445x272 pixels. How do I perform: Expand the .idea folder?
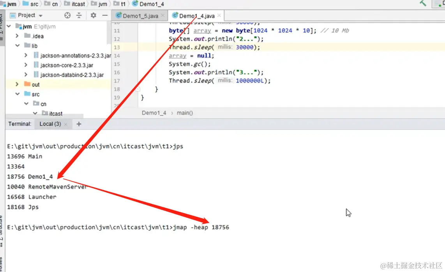coord(17,36)
